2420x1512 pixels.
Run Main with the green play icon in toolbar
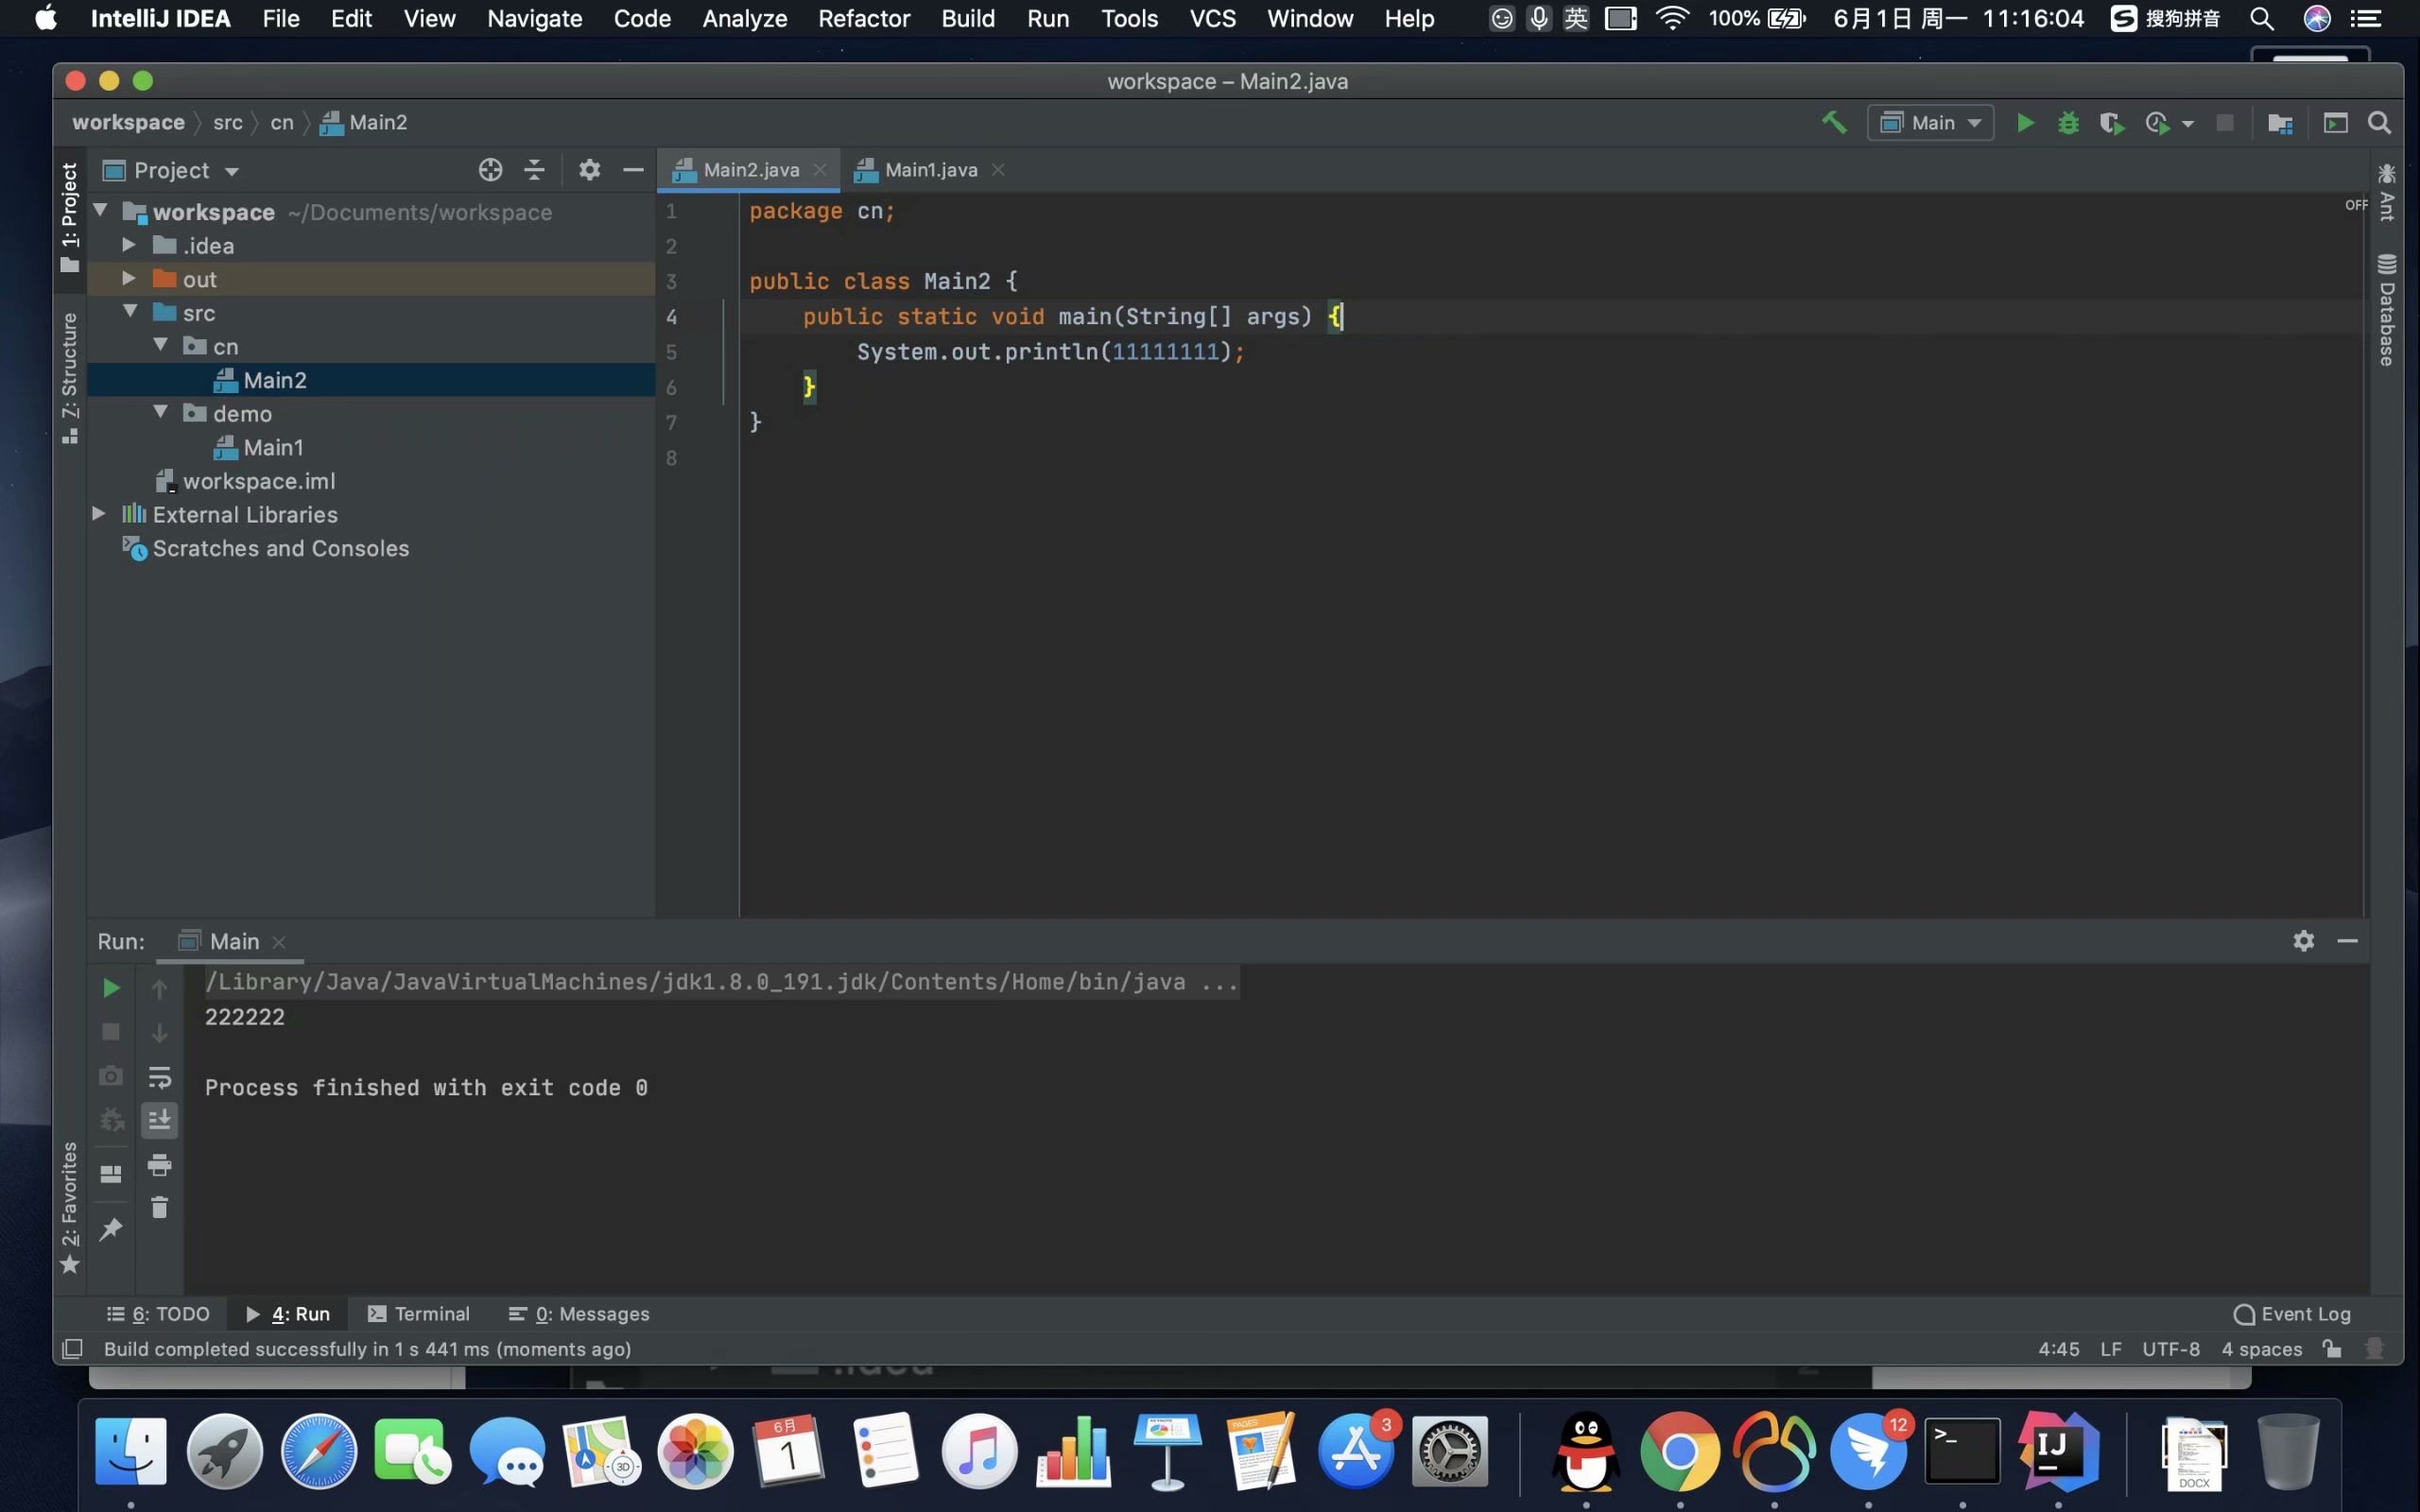tap(2024, 122)
